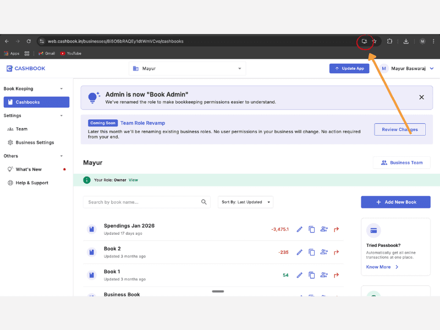
Task: Open tab groups icon in bookmarks bar
Action: pos(27,53)
